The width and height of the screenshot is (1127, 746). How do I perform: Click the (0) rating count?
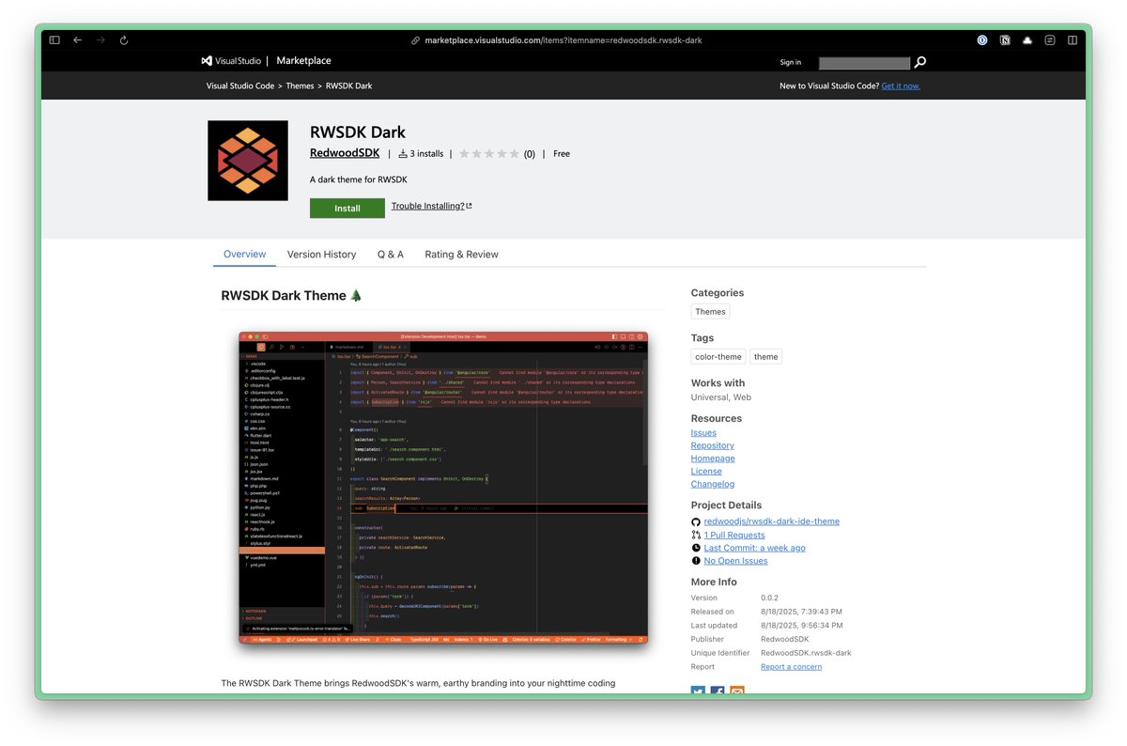pyautogui.click(x=530, y=154)
